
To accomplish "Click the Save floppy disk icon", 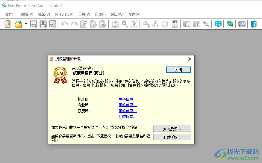I will pyautogui.click(x=34, y=24).
